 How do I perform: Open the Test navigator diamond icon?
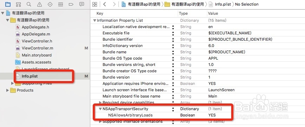coord(50,4)
